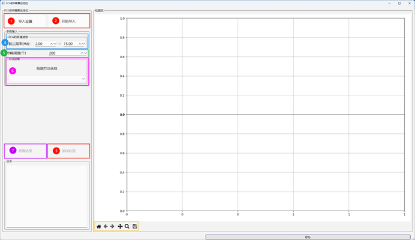Click the Home reset-view icon in plot toolbar
415x240 pixels.
[x=99, y=226]
